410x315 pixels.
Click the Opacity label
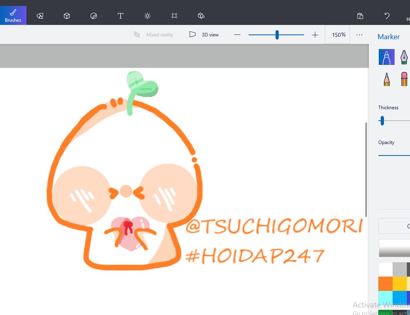tap(386, 142)
